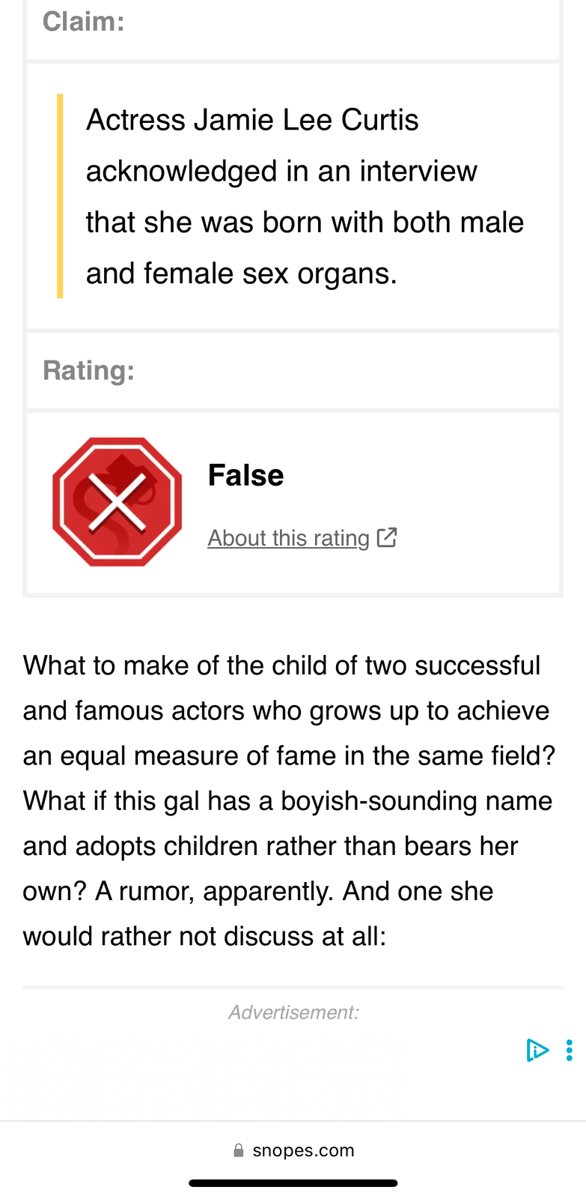Click the red False rating octagon icon

click(x=117, y=501)
